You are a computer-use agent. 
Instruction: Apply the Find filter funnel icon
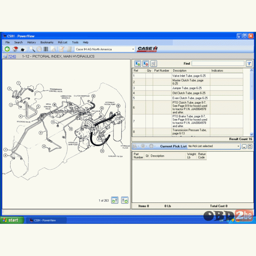point(249,64)
